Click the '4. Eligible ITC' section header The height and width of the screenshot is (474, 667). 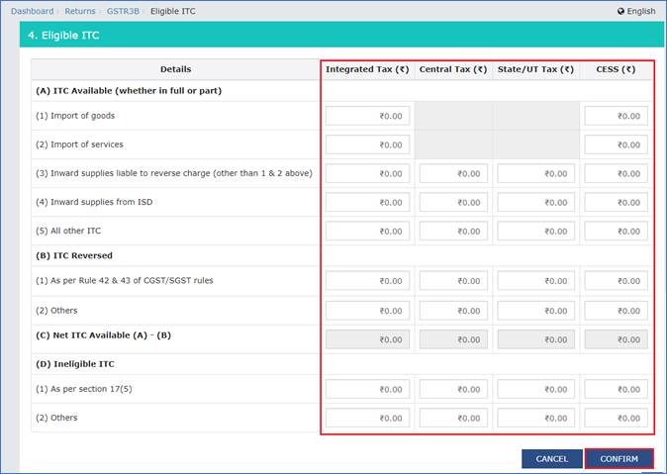point(341,35)
